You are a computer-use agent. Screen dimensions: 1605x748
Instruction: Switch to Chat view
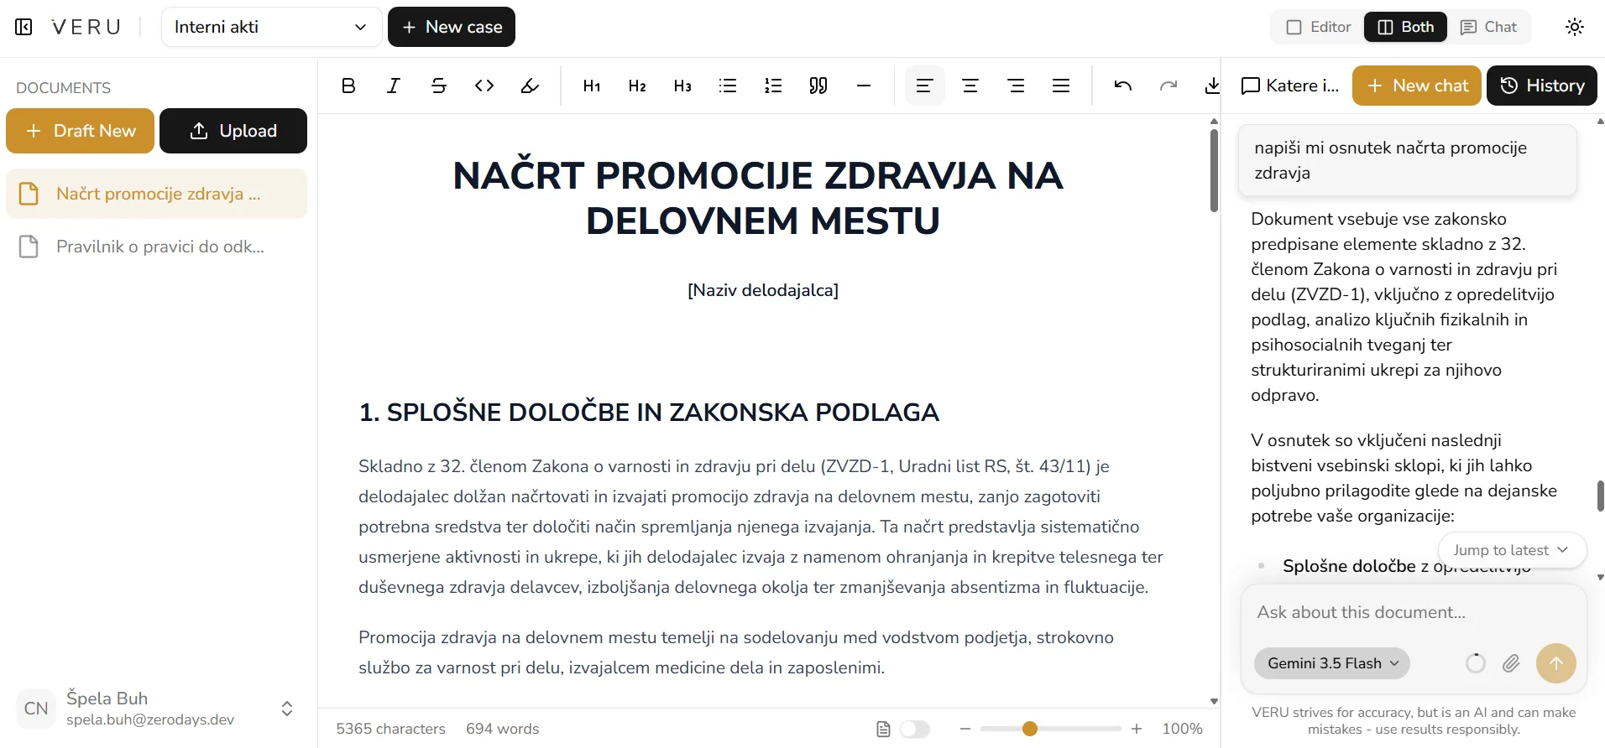click(x=1489, y=27)
